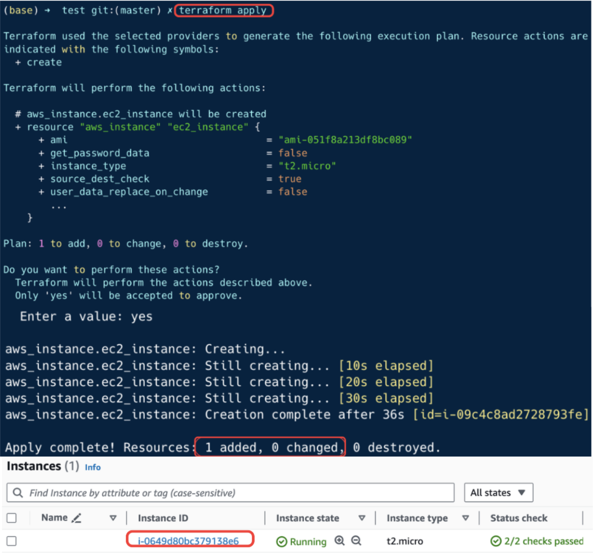Click the Running state text
Viewport: 593px width, 553px height.
coord(308,542)
